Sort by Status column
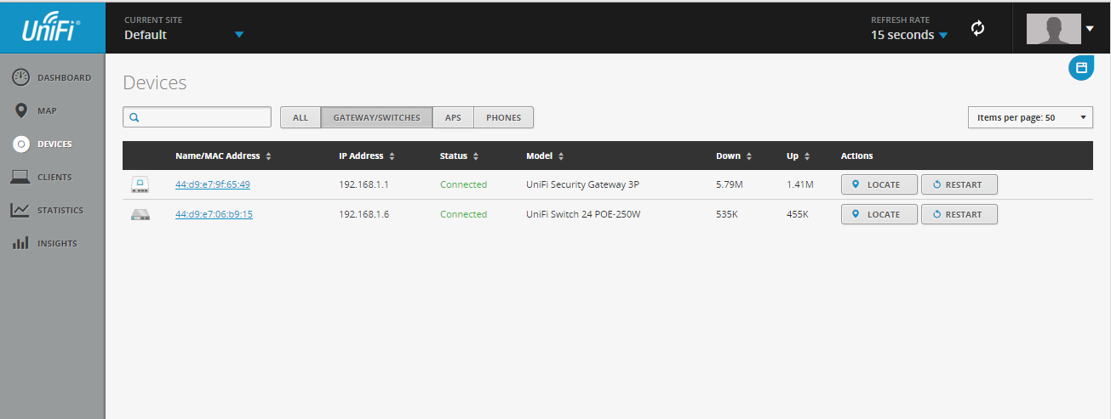Viewport: 1111px width, 419px height. click(459, 156)
